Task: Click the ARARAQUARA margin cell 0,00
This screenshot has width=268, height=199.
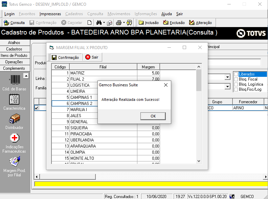Action: [149, 146]
